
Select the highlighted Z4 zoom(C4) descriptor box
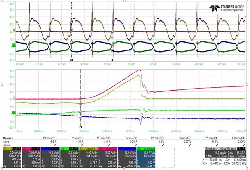point(146,157)
